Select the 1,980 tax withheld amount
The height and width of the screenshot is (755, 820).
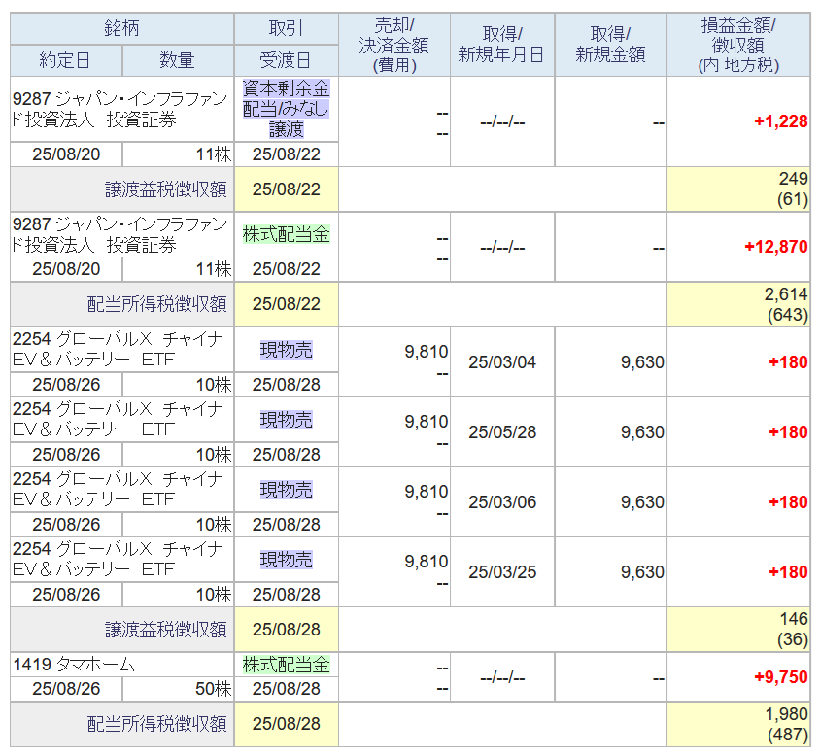pos(786,713)
